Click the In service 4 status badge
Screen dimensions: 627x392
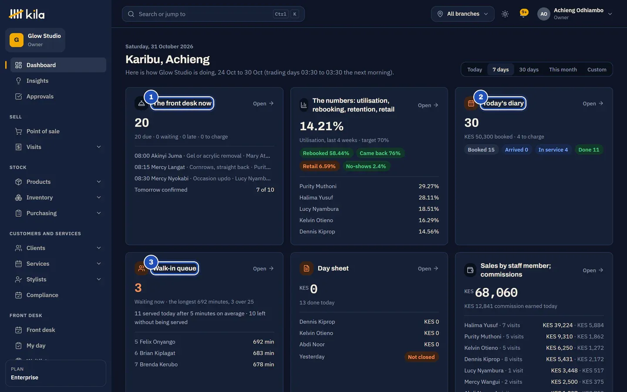point(553,150)
